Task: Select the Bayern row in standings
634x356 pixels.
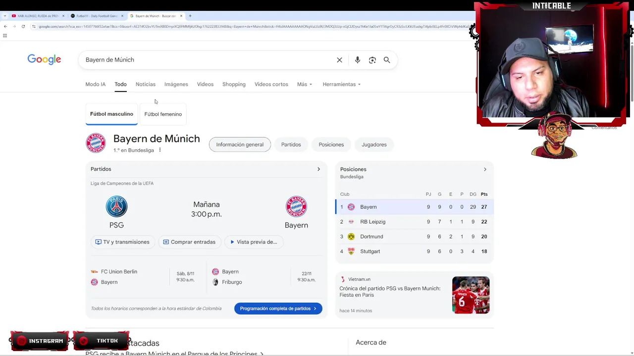Action: click(x=415, y=207)
